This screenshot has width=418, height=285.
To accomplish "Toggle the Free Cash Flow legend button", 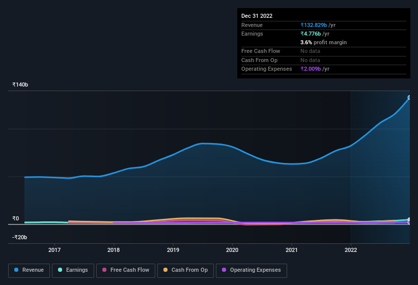I will coord(126,270).
